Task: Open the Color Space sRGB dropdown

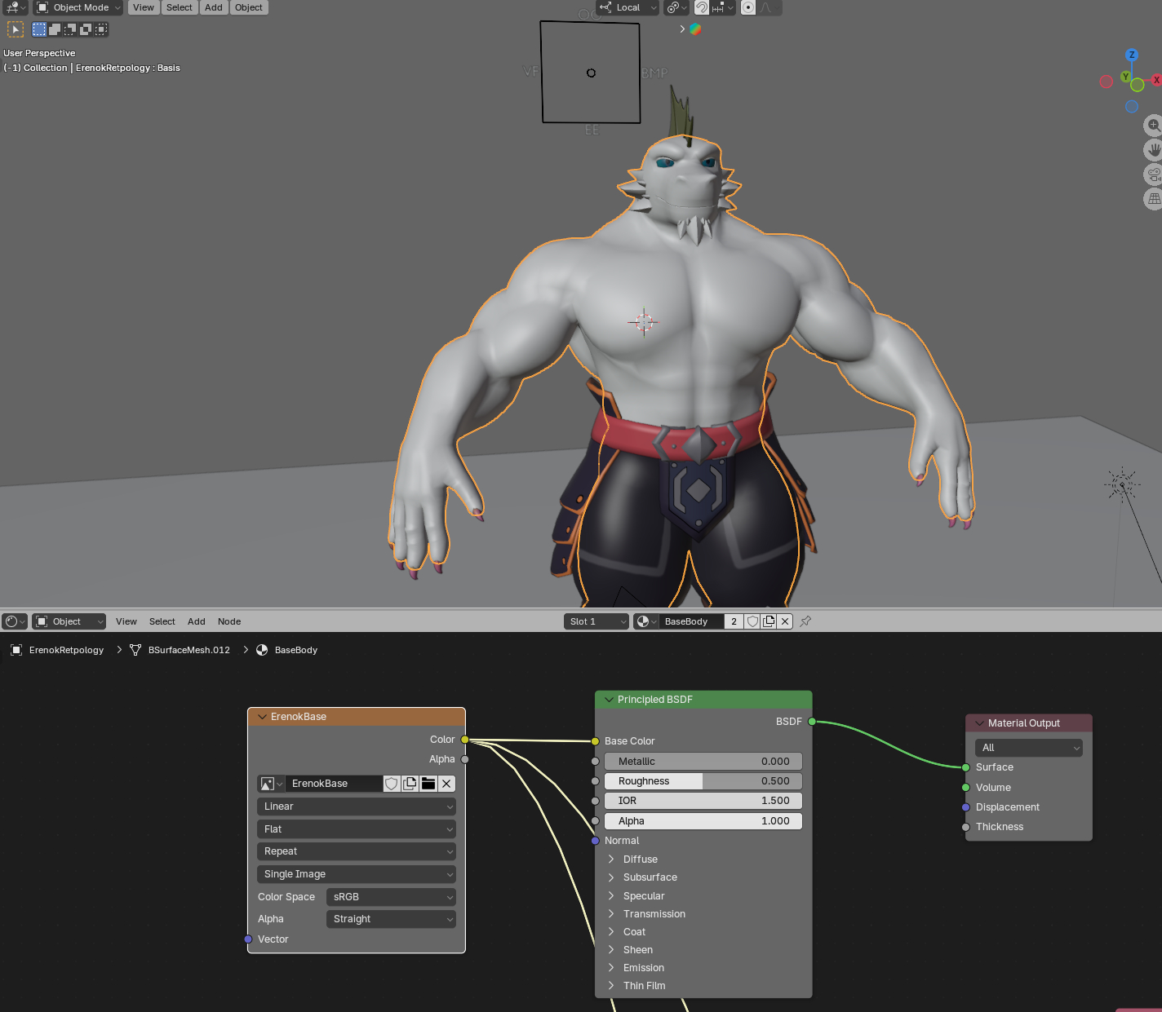Action: (391, 897)
